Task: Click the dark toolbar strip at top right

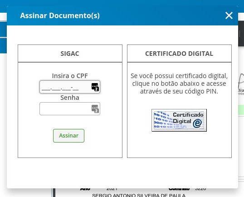Action: coord(241,34)
